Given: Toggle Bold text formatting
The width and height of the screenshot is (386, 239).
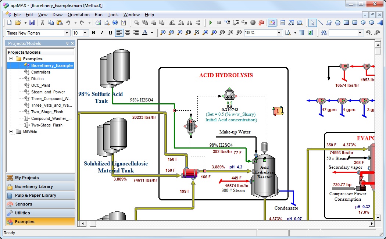Looking at the screenshot, I should click(93, 33).
